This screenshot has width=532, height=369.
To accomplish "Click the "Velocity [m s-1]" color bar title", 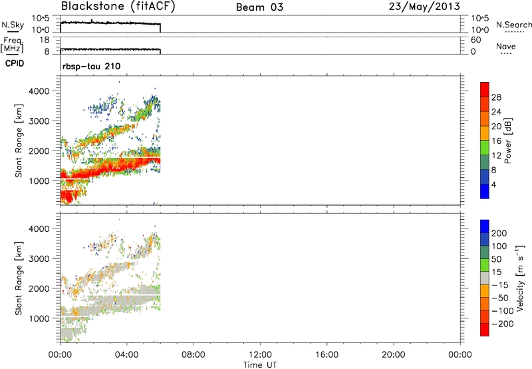I will (520, 278).
